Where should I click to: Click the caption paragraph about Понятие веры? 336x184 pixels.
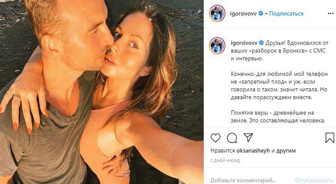tap(278, 116)
